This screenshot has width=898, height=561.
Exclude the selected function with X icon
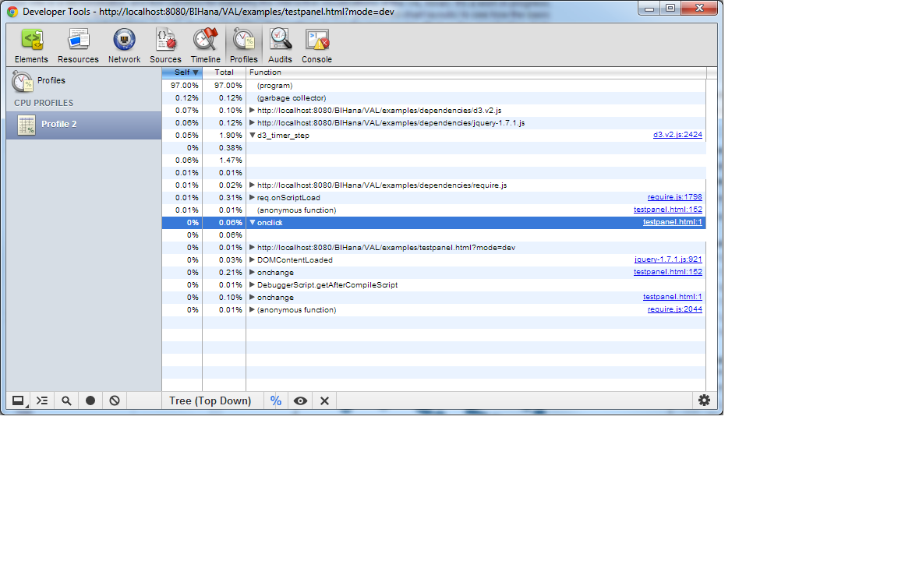pos(325,400)
